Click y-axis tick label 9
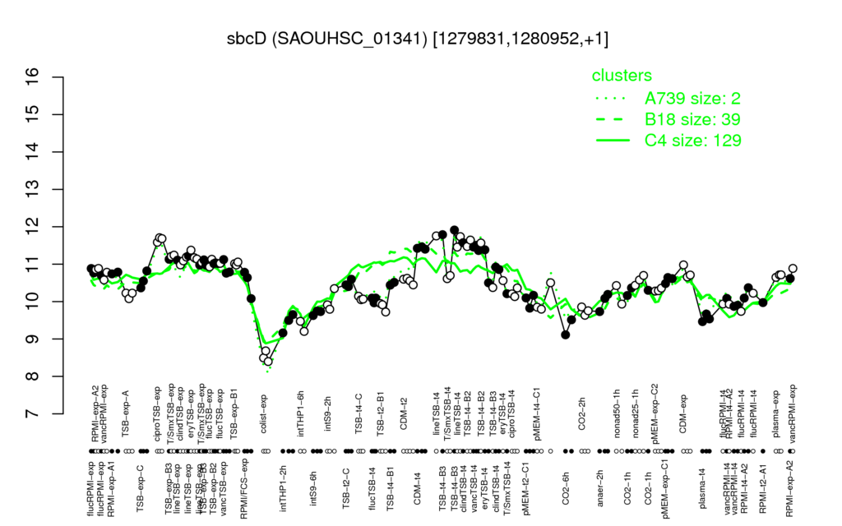Viewport: 842px width, 526px height. click(32, 339)
